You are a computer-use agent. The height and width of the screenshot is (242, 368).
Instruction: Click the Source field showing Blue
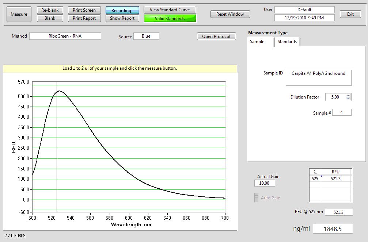pos(146,36)
